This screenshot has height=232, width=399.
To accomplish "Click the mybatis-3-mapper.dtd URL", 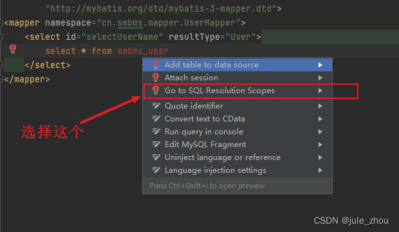I will [161, 8].
